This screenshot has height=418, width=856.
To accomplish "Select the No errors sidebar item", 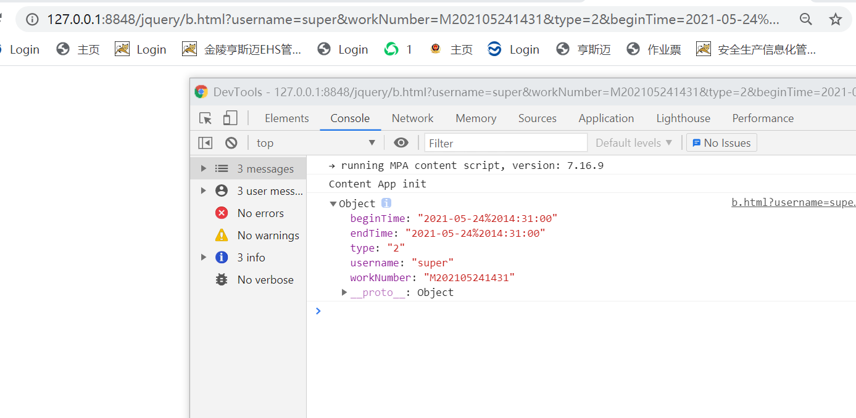I will coord(248,213).
